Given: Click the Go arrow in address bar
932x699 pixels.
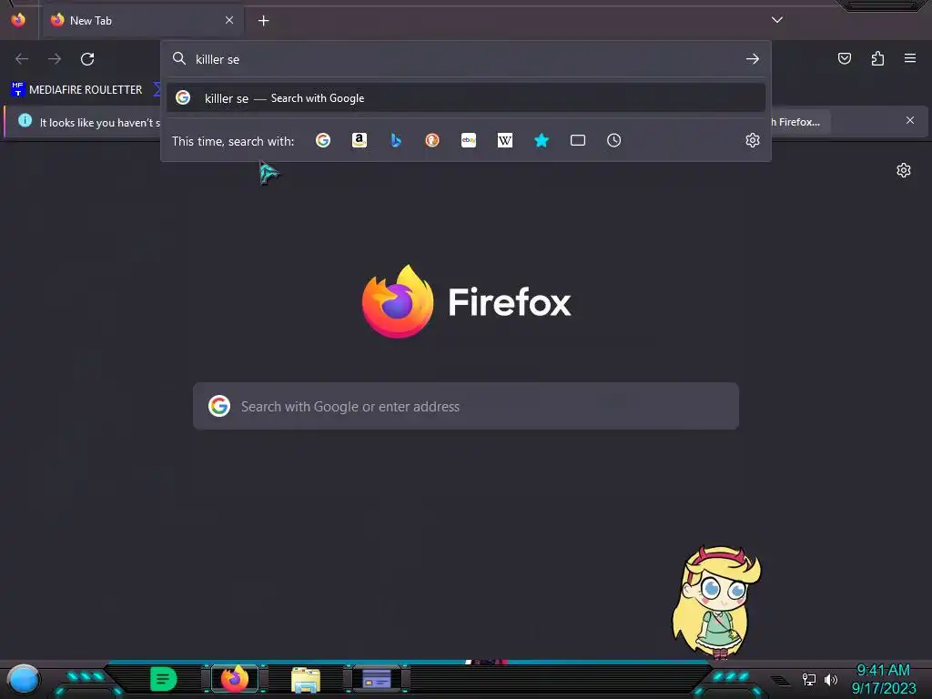Looking at the screenshot, I should tap(753, 59).
